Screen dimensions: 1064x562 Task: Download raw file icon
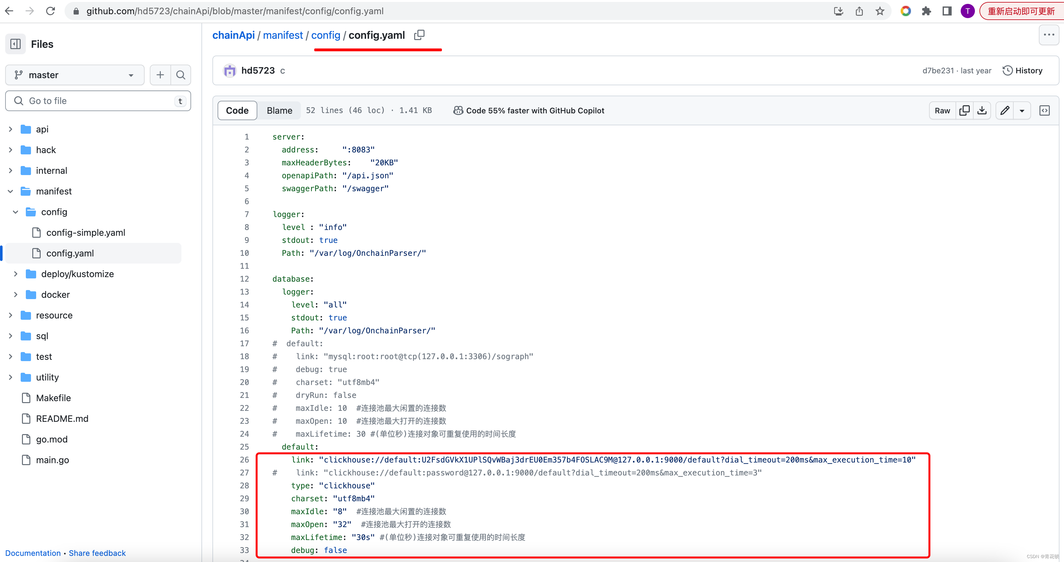tap(982, 110)
